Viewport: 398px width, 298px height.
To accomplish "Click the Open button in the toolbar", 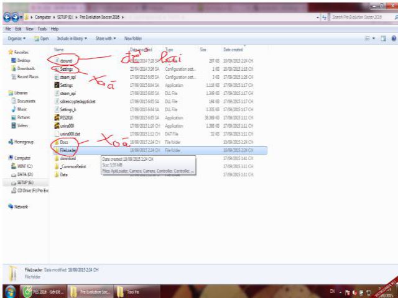I will (x=42, y=38).
